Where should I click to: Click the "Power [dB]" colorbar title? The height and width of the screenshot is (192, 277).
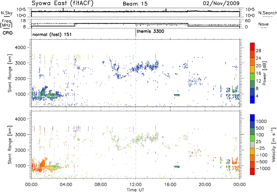264,73
